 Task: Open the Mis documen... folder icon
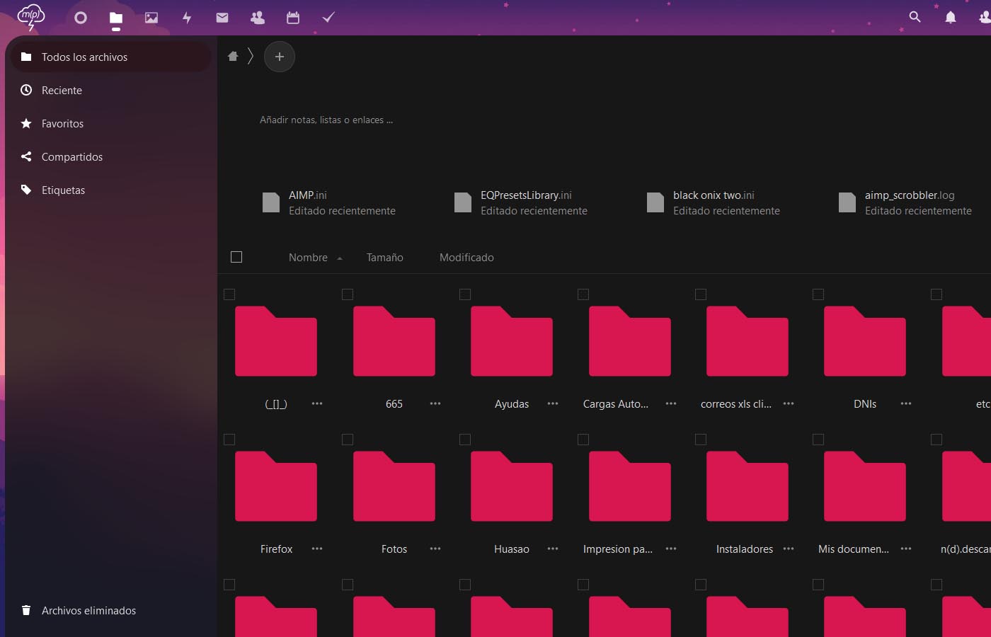click(865, 486)
